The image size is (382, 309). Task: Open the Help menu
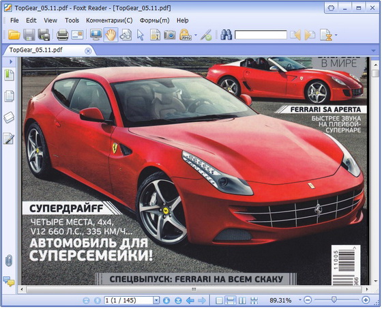point(183,20)
